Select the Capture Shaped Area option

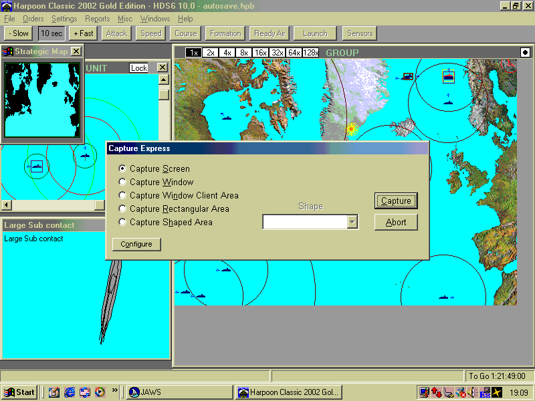pos(122,222)
